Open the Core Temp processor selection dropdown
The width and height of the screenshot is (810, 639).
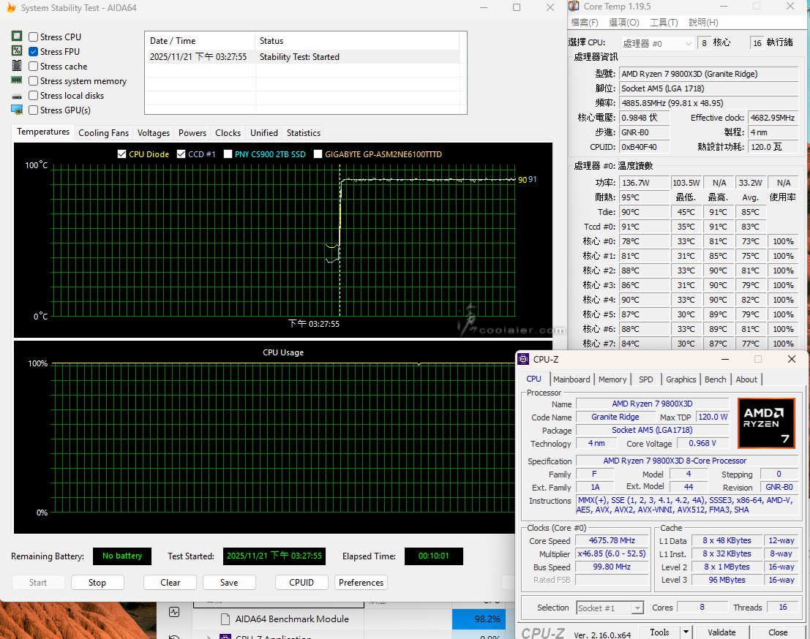(x=656, y=43)
